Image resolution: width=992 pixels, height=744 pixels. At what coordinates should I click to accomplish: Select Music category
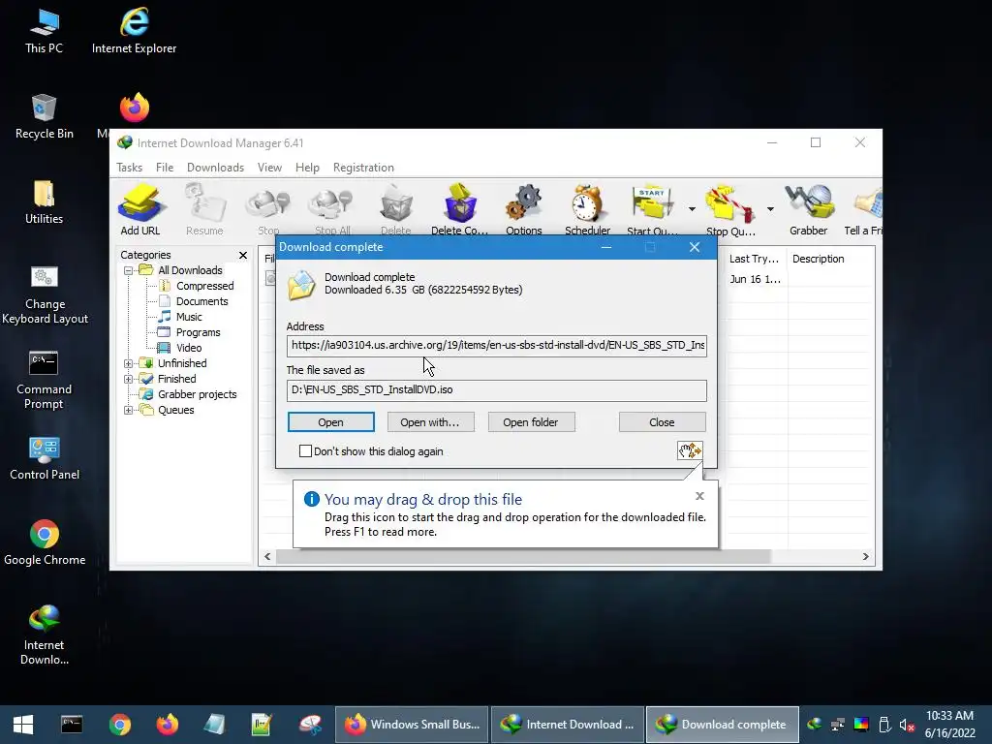click(x=189, y=317)
